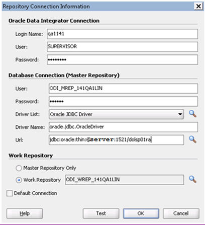206x225 pixels.
Task: Click the Login Name field containing qa1141
Action: point(122,34)
